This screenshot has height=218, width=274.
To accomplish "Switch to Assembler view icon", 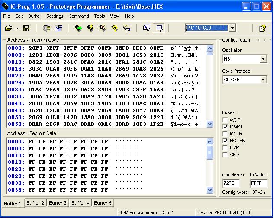I will (x=146, y=28).
